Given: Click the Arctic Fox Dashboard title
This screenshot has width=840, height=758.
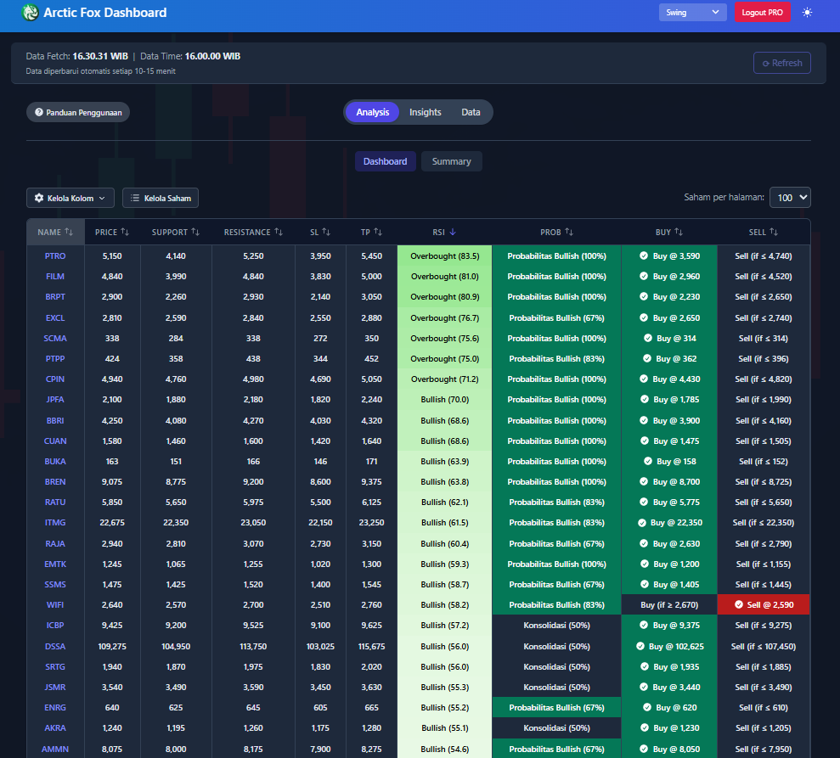Looking at the screenshot, I should point(105,13).
